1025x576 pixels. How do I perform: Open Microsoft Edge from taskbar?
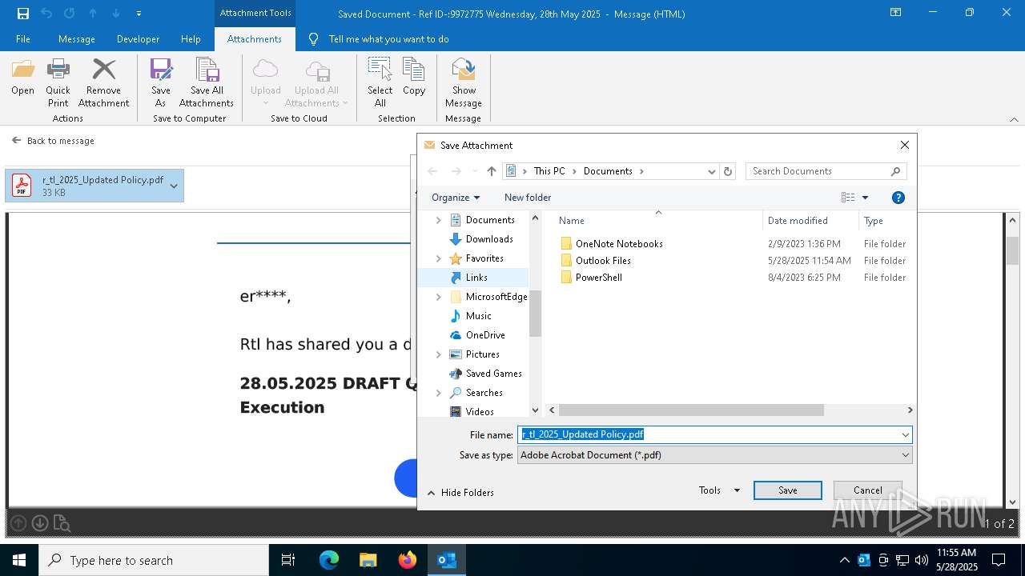[329, 560]
